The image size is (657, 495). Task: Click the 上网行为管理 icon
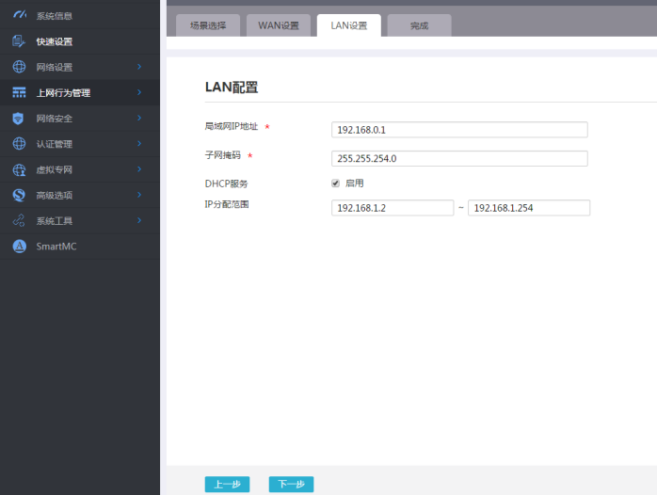tap(19, 92)
